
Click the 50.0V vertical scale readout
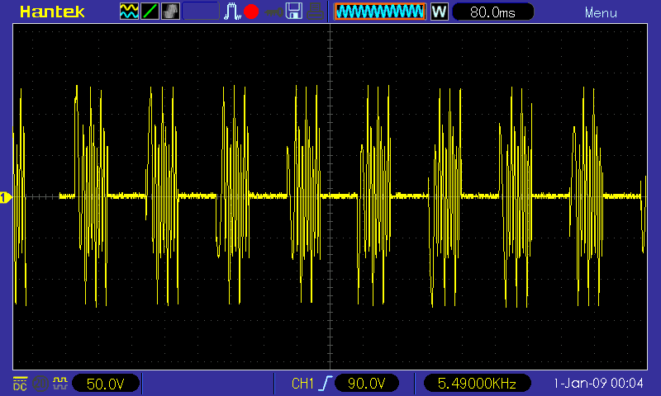[x=106, y=384]
